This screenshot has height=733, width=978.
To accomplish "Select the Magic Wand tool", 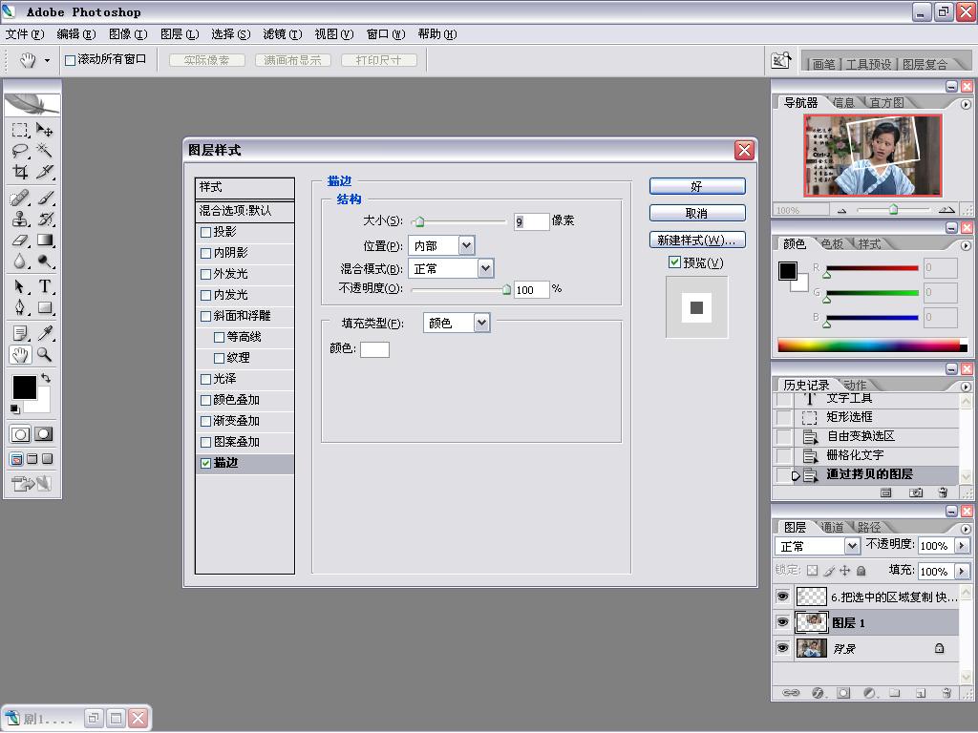I will [x=44, y=150].
